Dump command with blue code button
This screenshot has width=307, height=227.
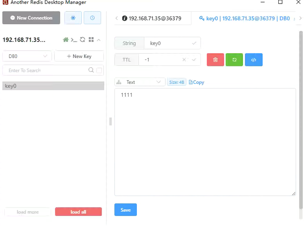[254, 60]
